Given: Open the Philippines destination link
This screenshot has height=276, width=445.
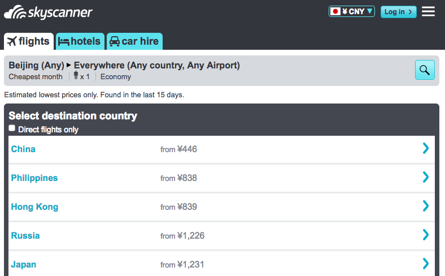Looking at the screenshot, I should 34,178.
